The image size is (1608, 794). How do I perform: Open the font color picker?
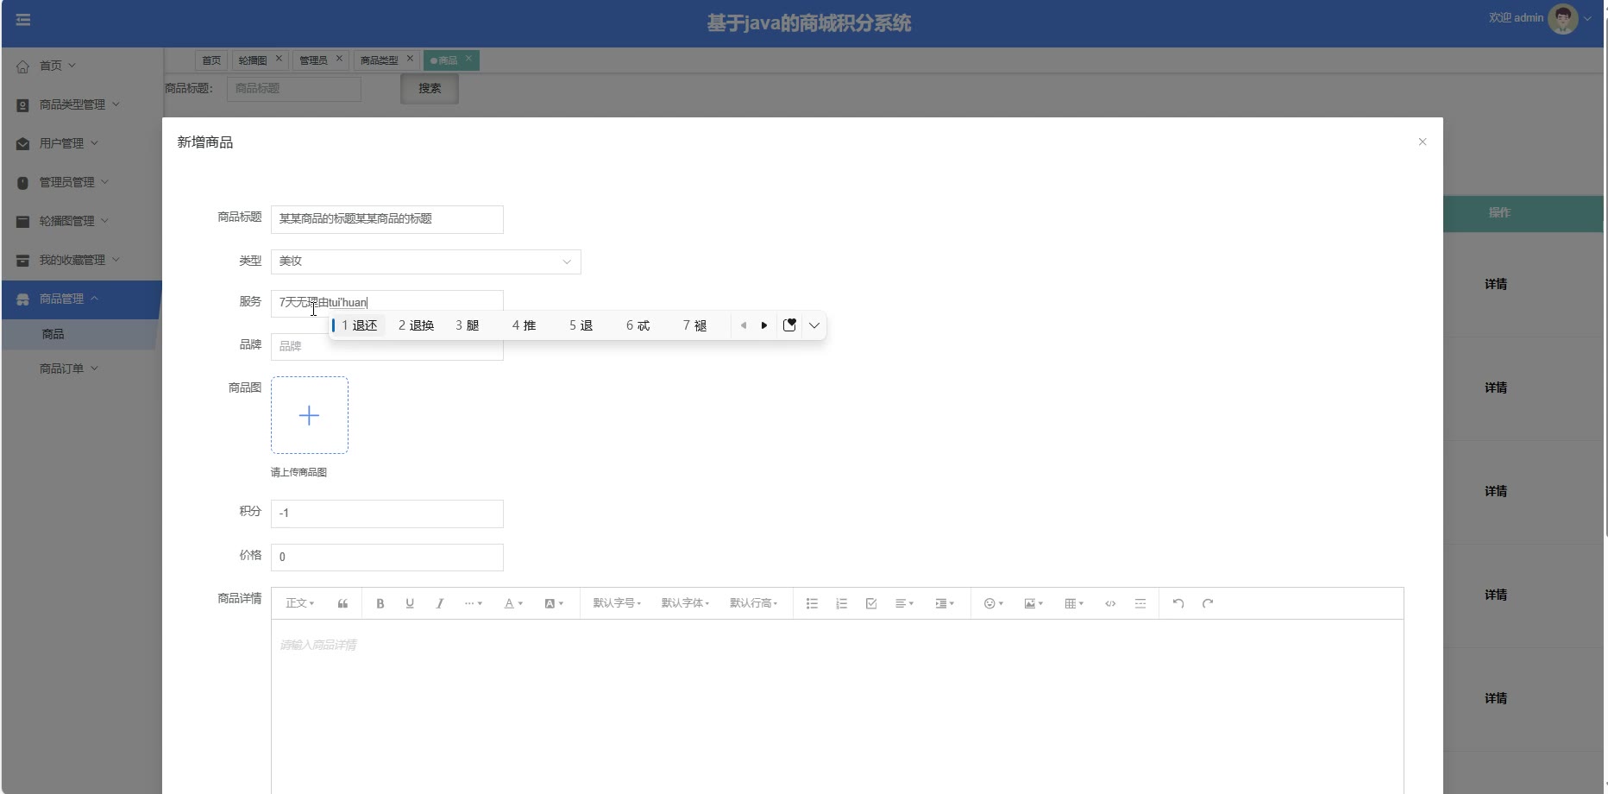pos(513,604)
